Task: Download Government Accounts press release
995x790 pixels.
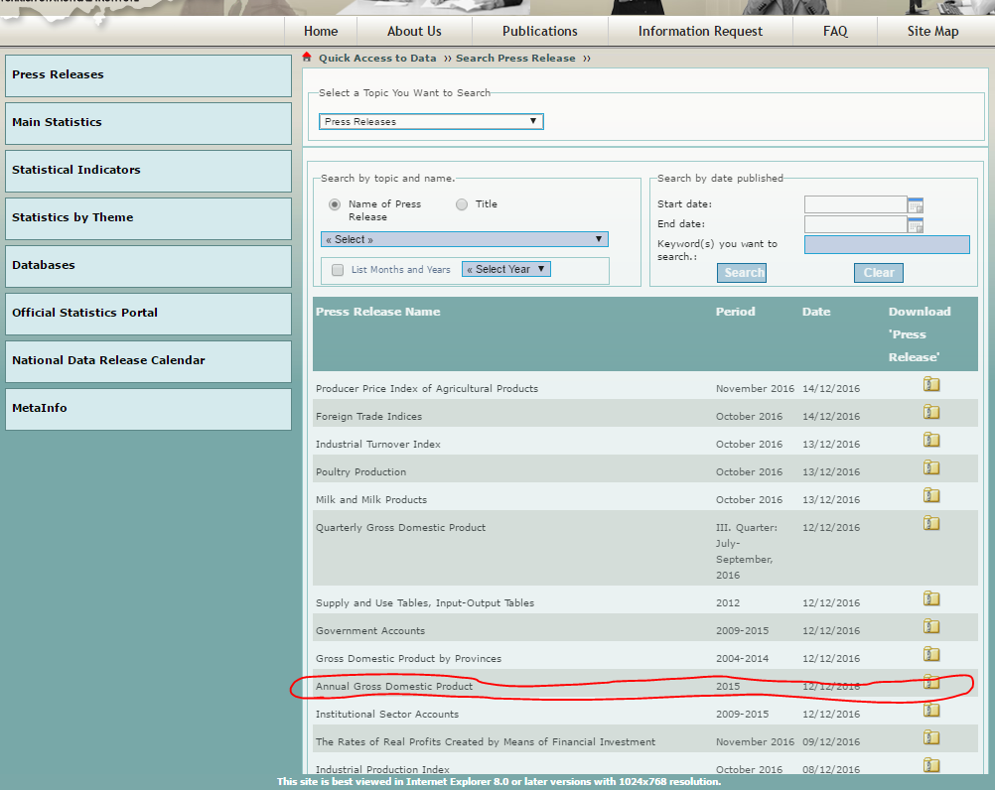Action: pos(930,626)
